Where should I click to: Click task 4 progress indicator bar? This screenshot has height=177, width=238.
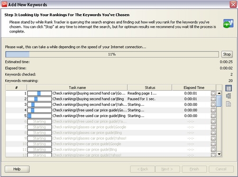point(39,110)
